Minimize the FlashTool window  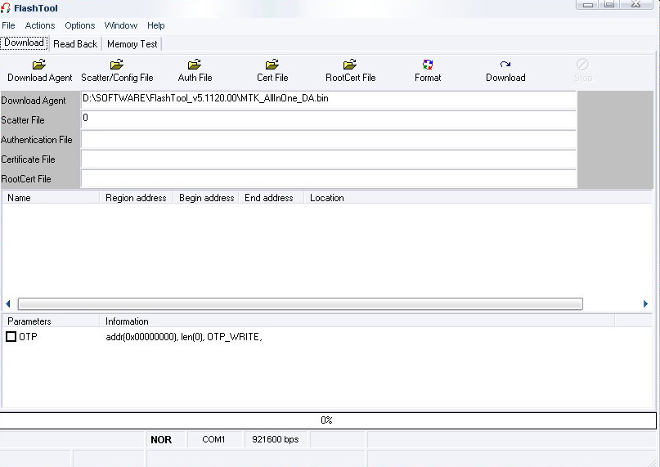587,4
